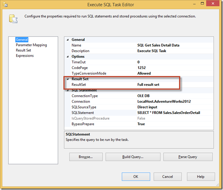Click the TimeOut value field

pyautogui.click(x=138, y=62)
